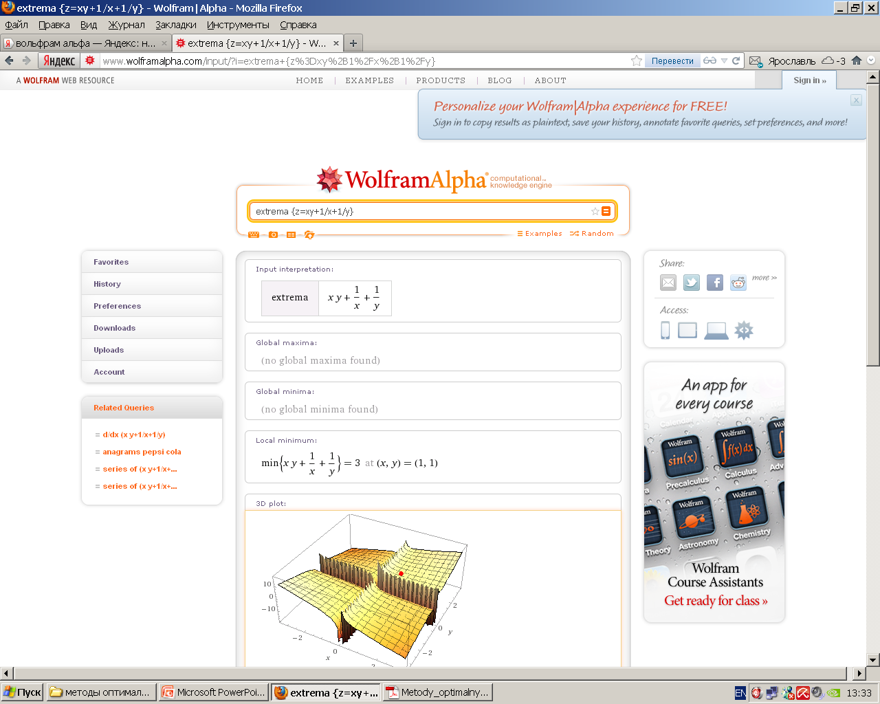This screenshot has height=704, width=880.
Task: Click the Yandex logo button in toolbar
Action: [x=59, y=60]
